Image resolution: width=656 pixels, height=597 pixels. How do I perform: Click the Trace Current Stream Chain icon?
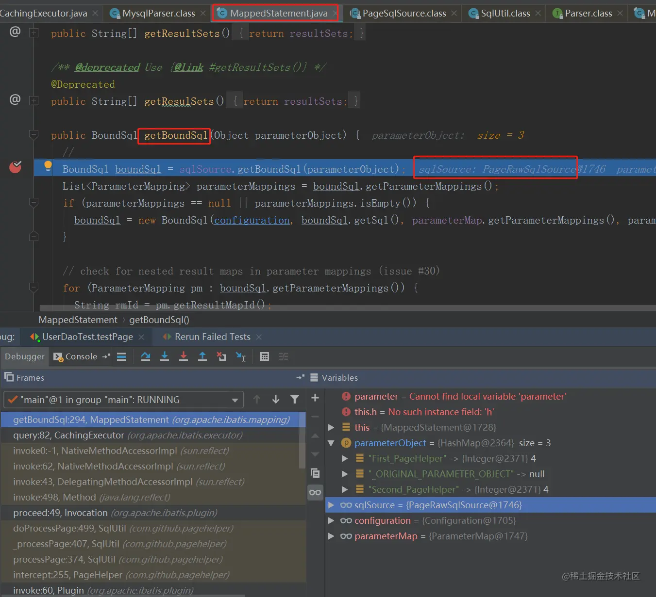(284, 356)
